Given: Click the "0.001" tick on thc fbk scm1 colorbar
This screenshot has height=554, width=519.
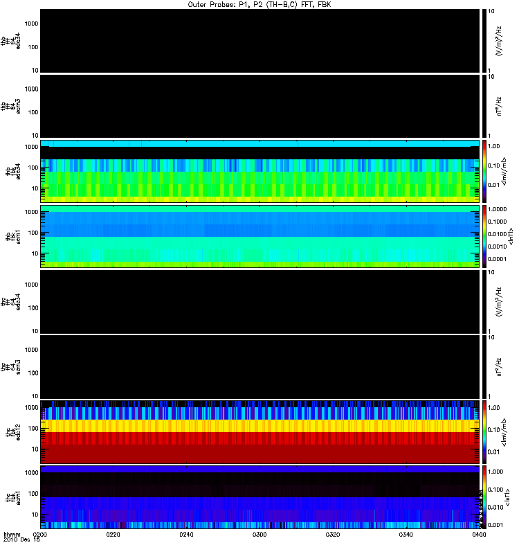Looking at the screenshot, I should pos(495,525).
